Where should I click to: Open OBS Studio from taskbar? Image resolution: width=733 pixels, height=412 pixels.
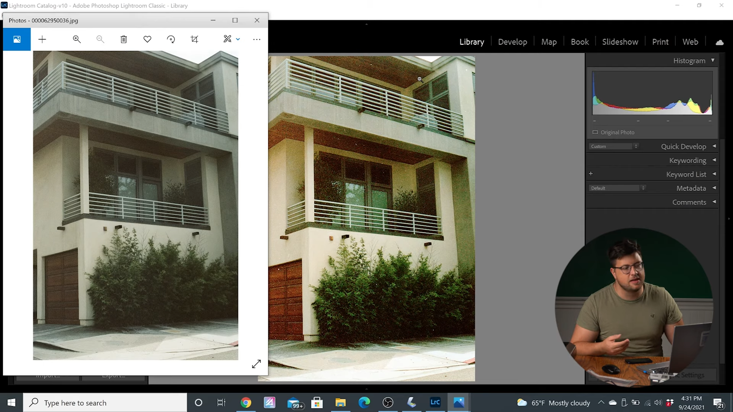(x=388, y=402)
